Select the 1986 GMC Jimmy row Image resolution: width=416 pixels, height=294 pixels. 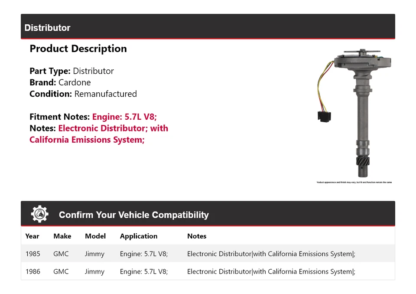[208, 271]
